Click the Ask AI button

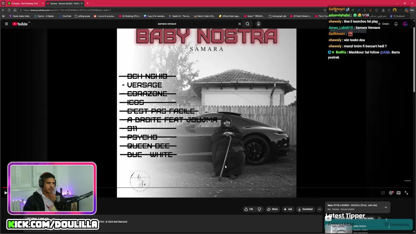pos(288,209)
